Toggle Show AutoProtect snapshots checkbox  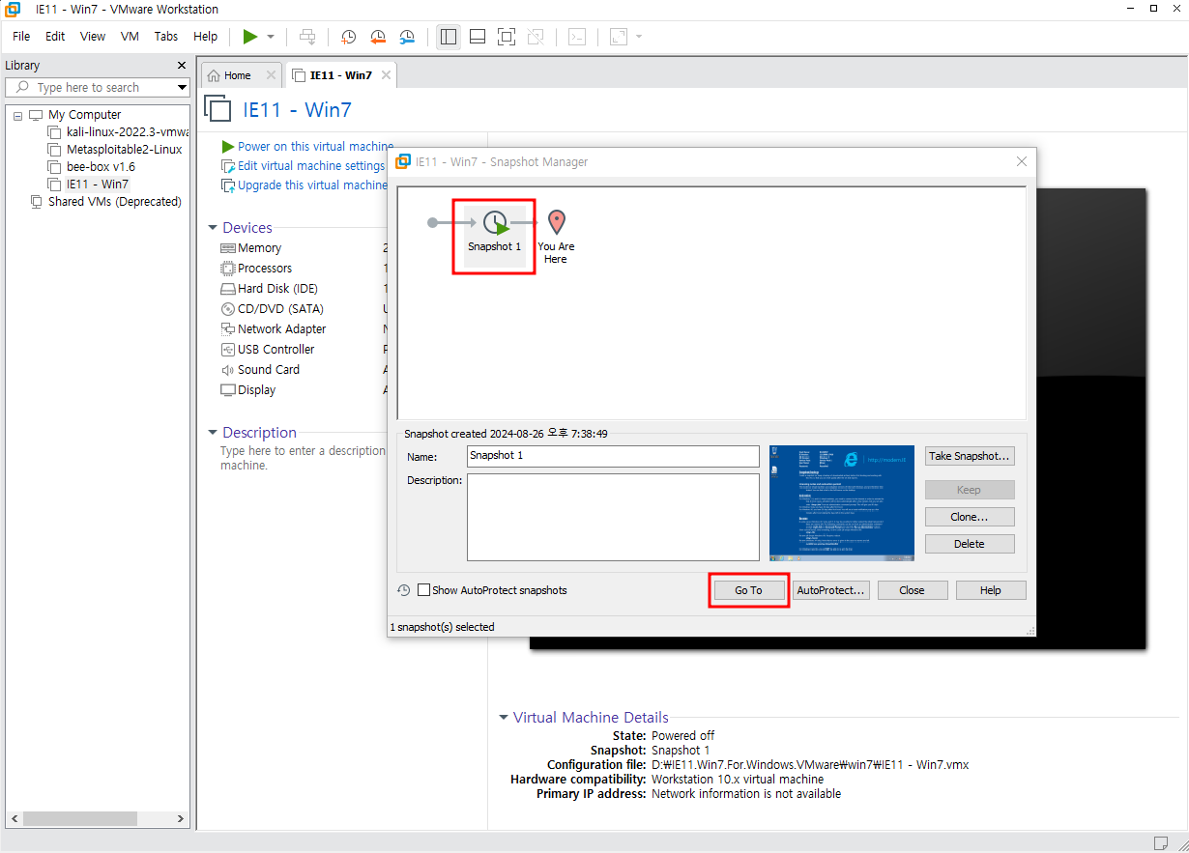(423, 590)
